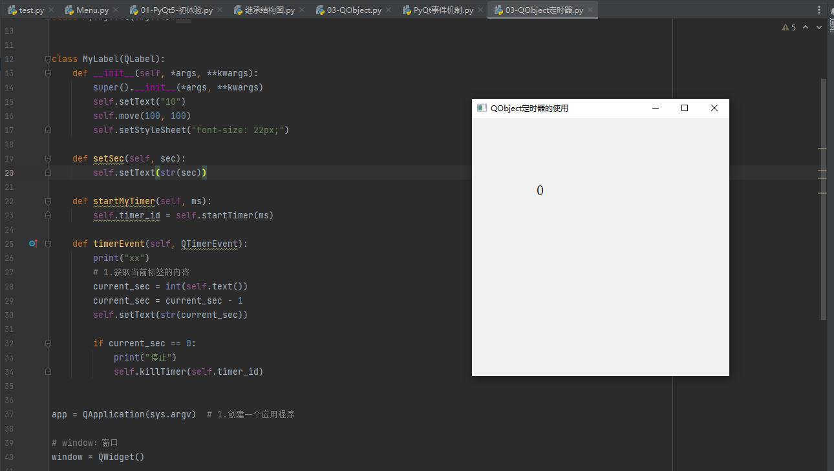Viewport: 834px width, 471px height.
Task: Click fold end marker on line 23
Action: coord(48,216)
